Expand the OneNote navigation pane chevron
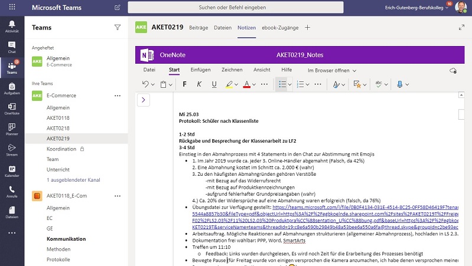The width and height of the screenshot is (472, 266). (x=144, y=100)
